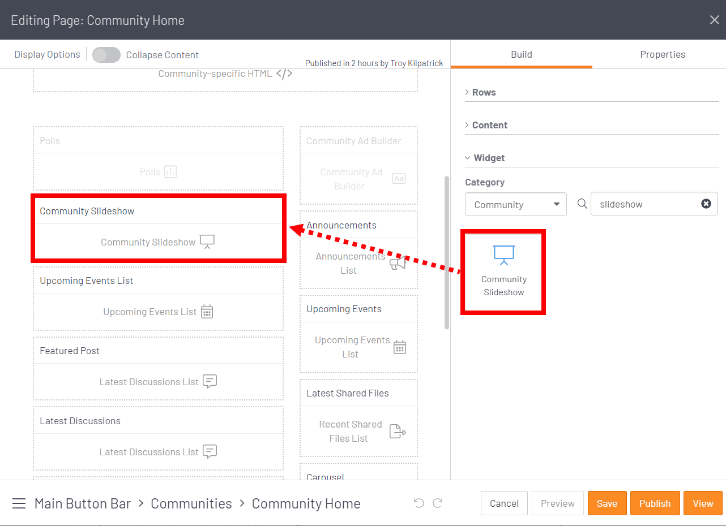
Task: Switch to the Properties tab
Action: (x=662, y=54)
